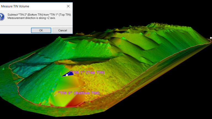Click the blue triangle marker near TIN 1

coord(65,74)
